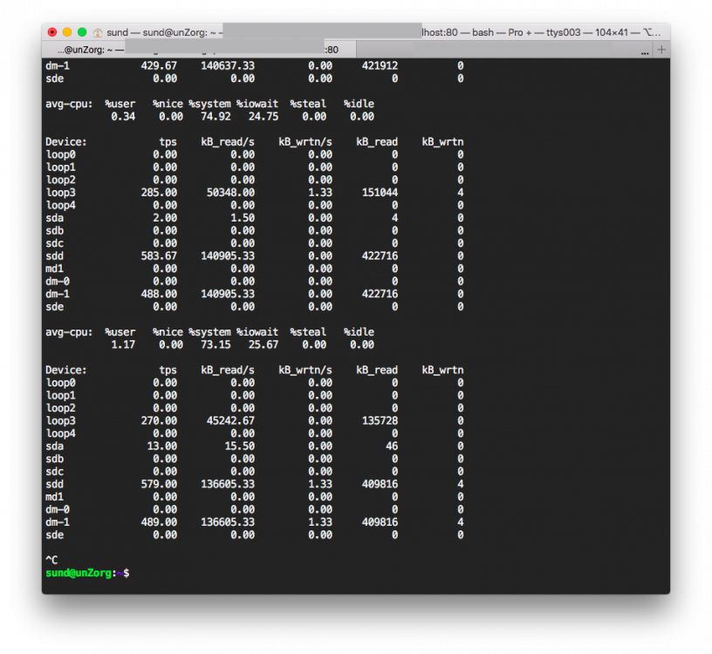712x654 pixels.
Task: Add a new terminal tab with plus button
Action: (x=661, y=50)
